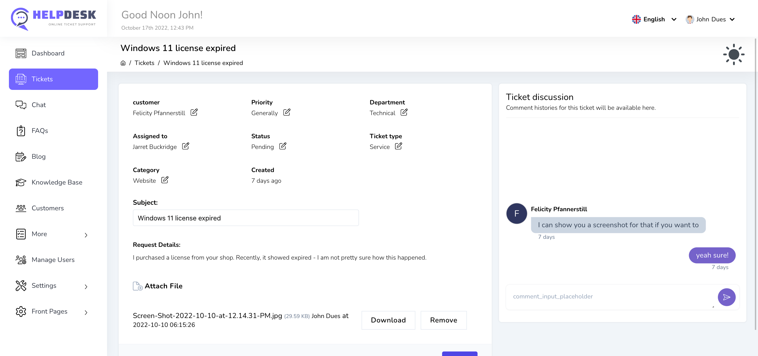This screenshot has height=356, width=758.
Task: Open Knowledge Base in sidebar
Action: tap(54, 182)
